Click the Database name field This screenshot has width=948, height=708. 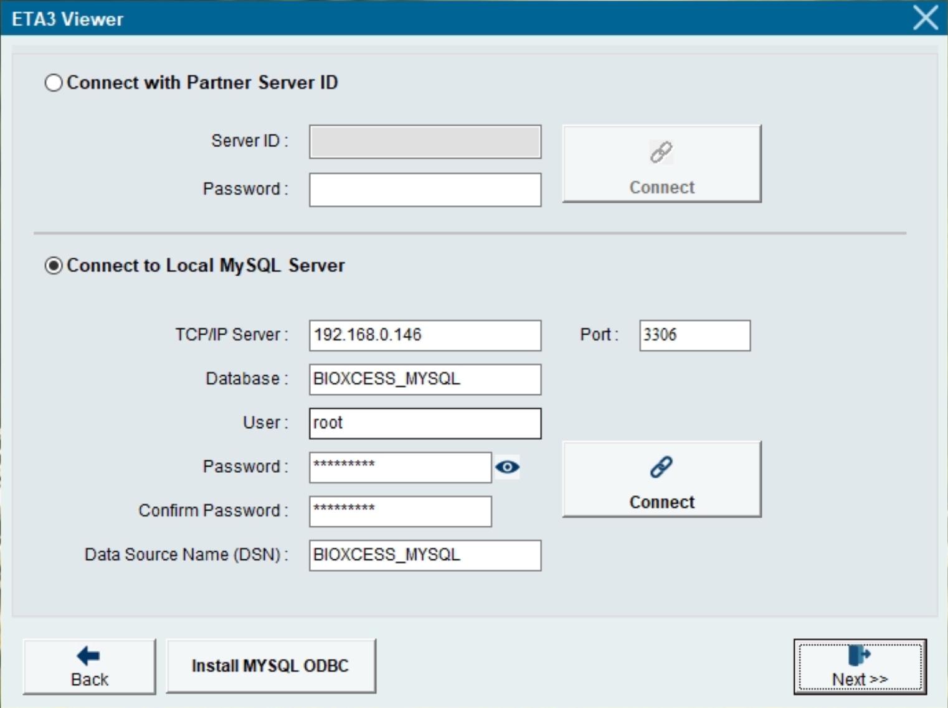click(x=425, y=380)
